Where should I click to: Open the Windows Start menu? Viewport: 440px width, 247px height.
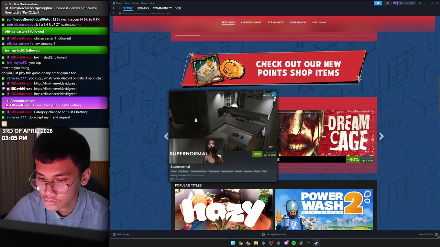coord(233,243)
